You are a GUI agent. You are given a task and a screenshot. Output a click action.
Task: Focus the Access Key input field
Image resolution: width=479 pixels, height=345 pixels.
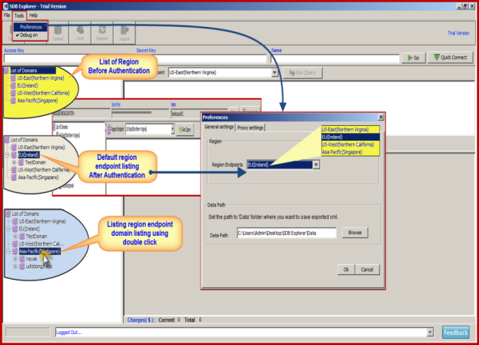69,58
